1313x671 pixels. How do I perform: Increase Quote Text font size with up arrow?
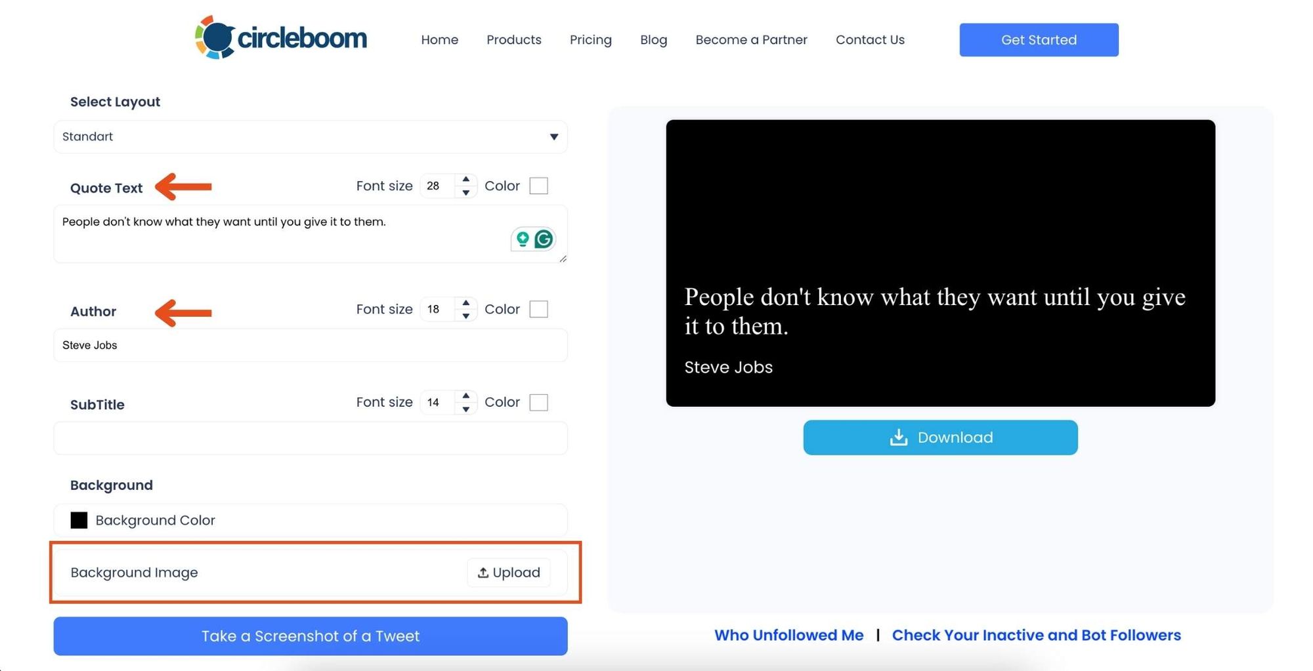[x=465, y=179]
